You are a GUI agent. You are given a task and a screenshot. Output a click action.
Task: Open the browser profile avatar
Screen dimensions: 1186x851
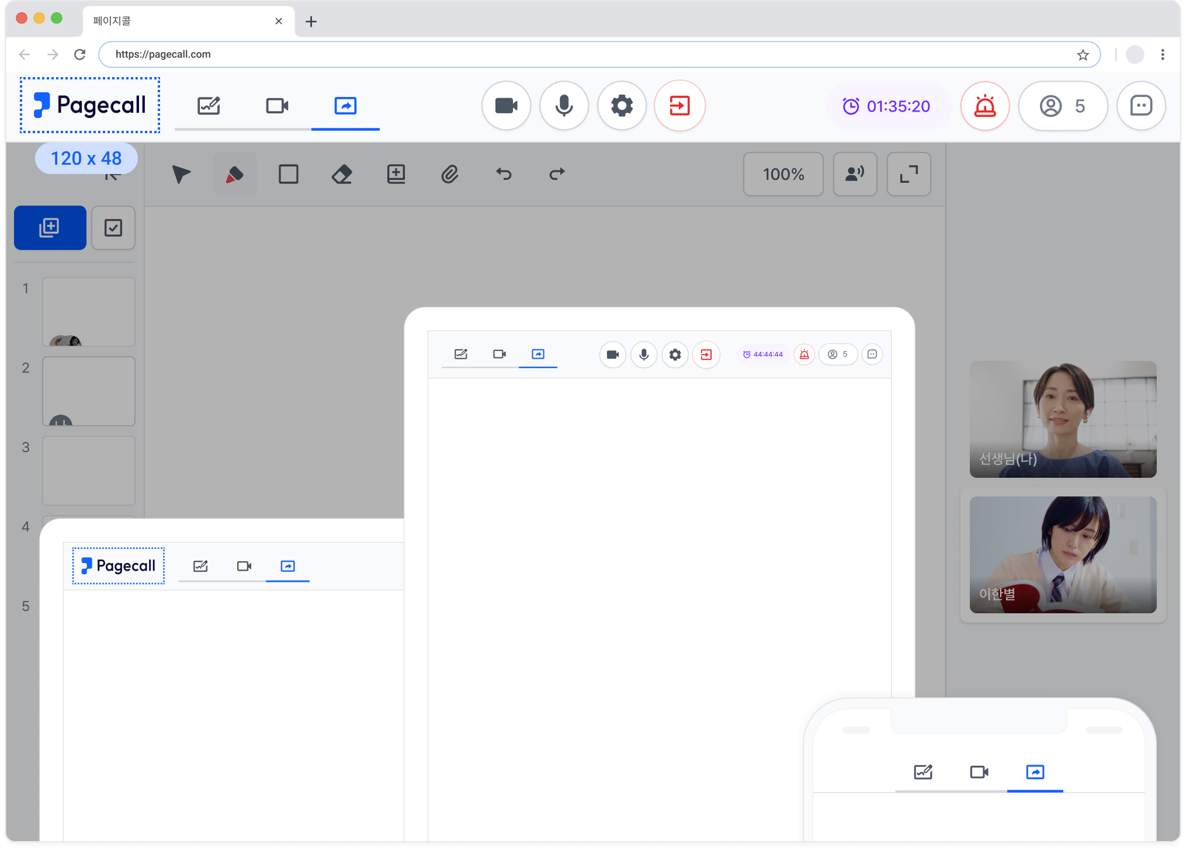coord(1135,54)
